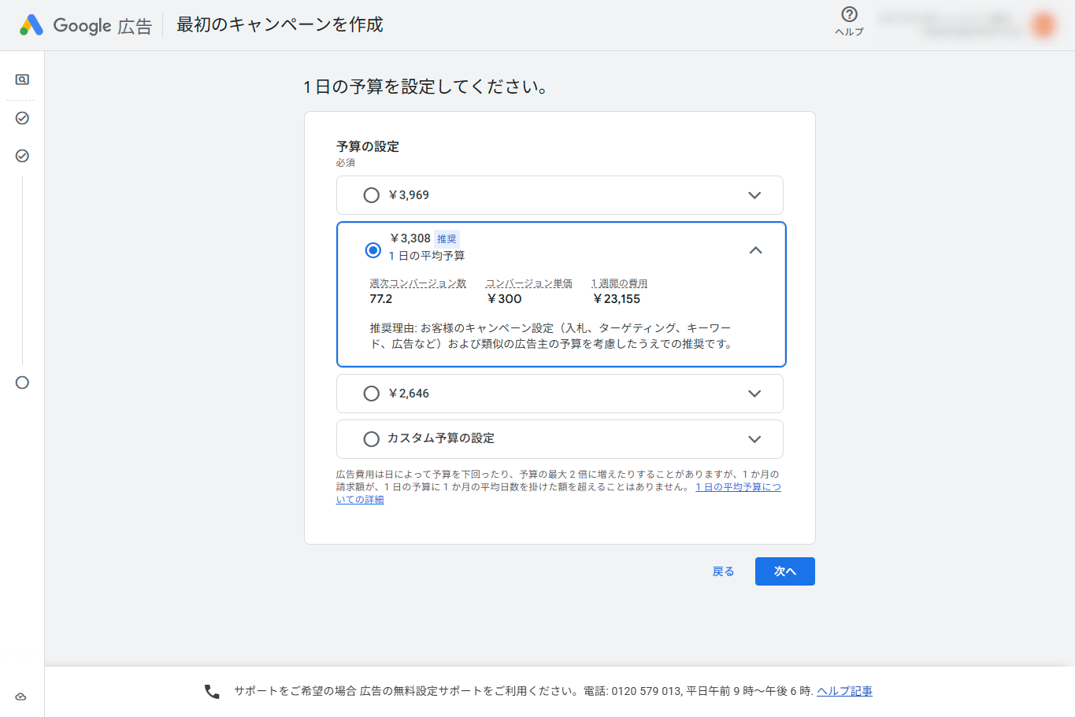The image size is (1075, 717).
Task: Click the first completed step checkmark
Action: pyautogui.click(x=21, y=118)
